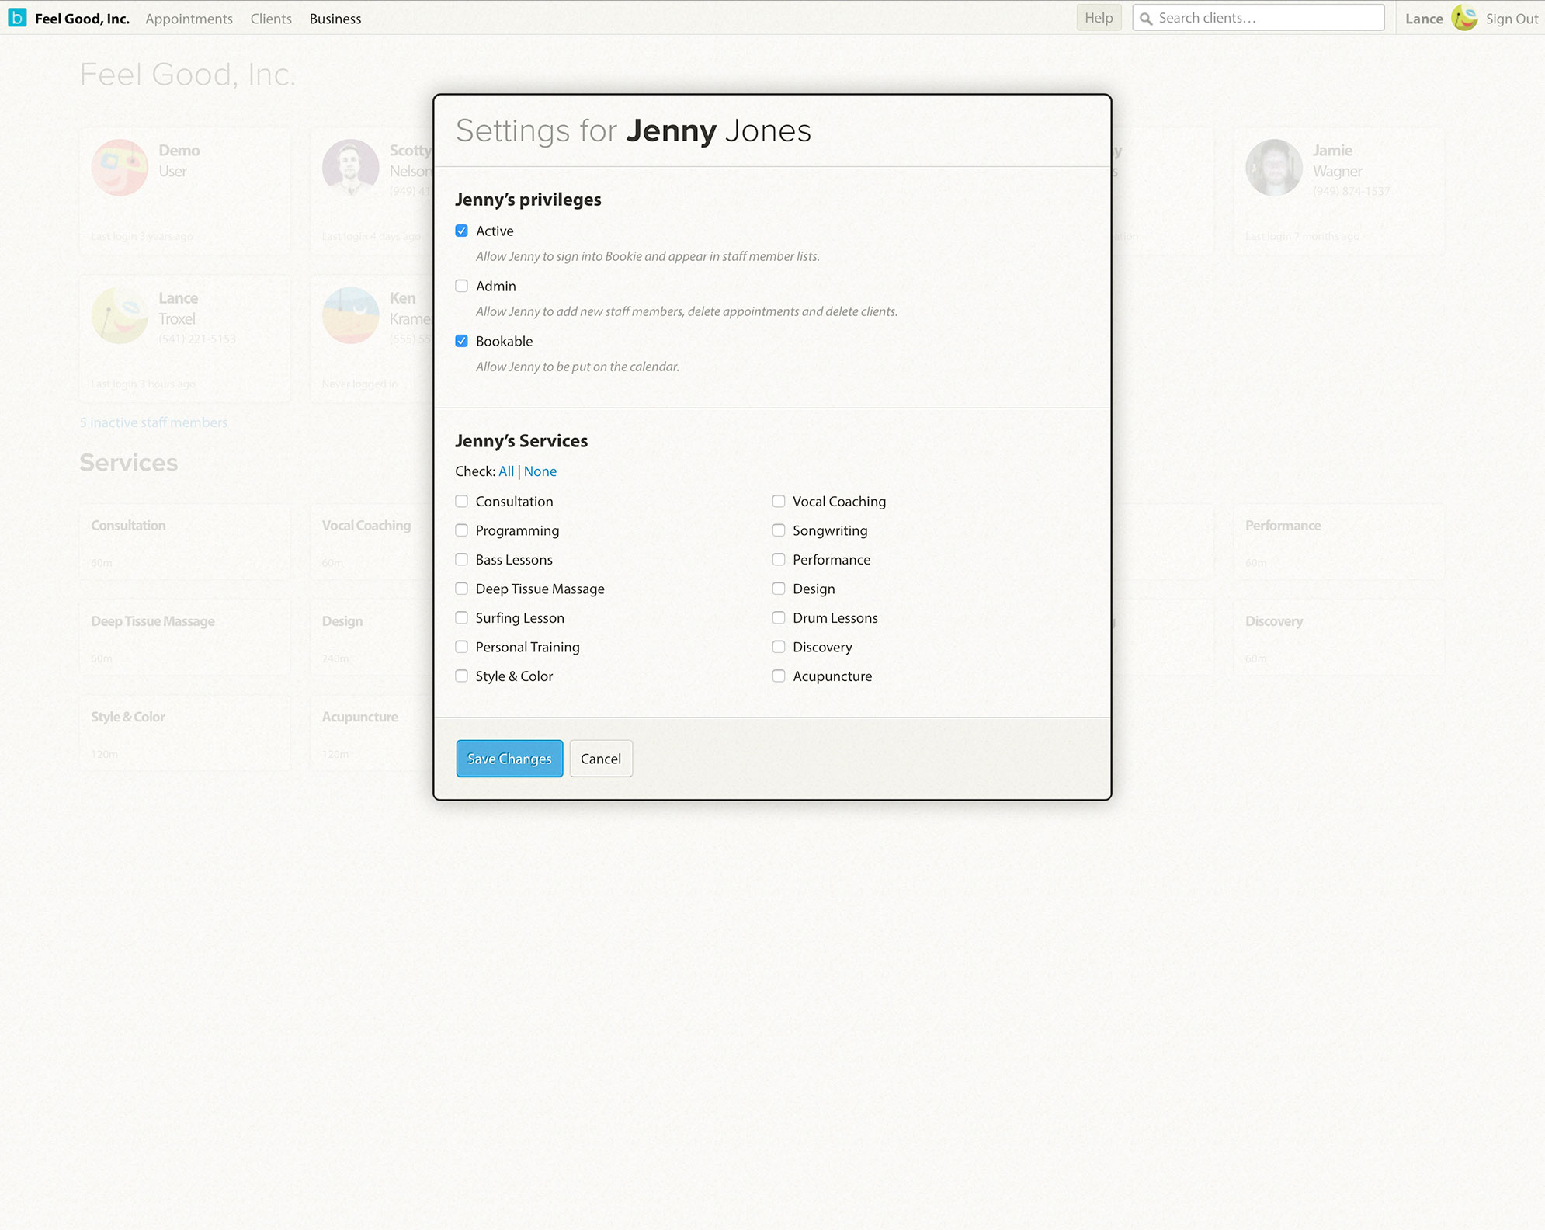1545x1230 pixels.
Task: Click the Bookie app icon top left
Action: (x=16, y=18)
